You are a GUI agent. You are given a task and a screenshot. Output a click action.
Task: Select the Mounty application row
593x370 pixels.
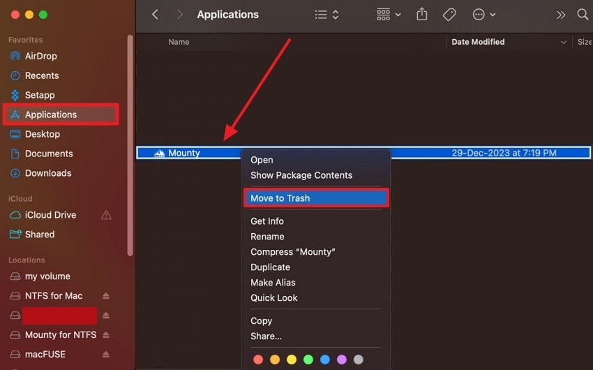tap(363, 153)
